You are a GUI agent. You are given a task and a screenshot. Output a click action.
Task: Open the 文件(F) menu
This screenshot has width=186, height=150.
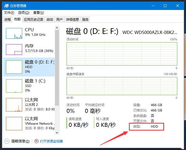pyautogui.click(x=9, y=13)
